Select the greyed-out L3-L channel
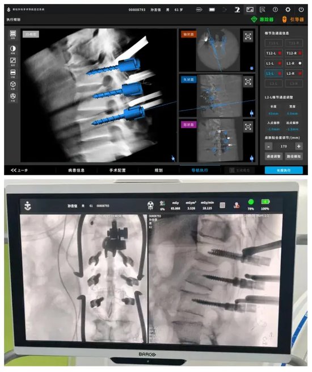Screen dimensions: 312x372 273,83
